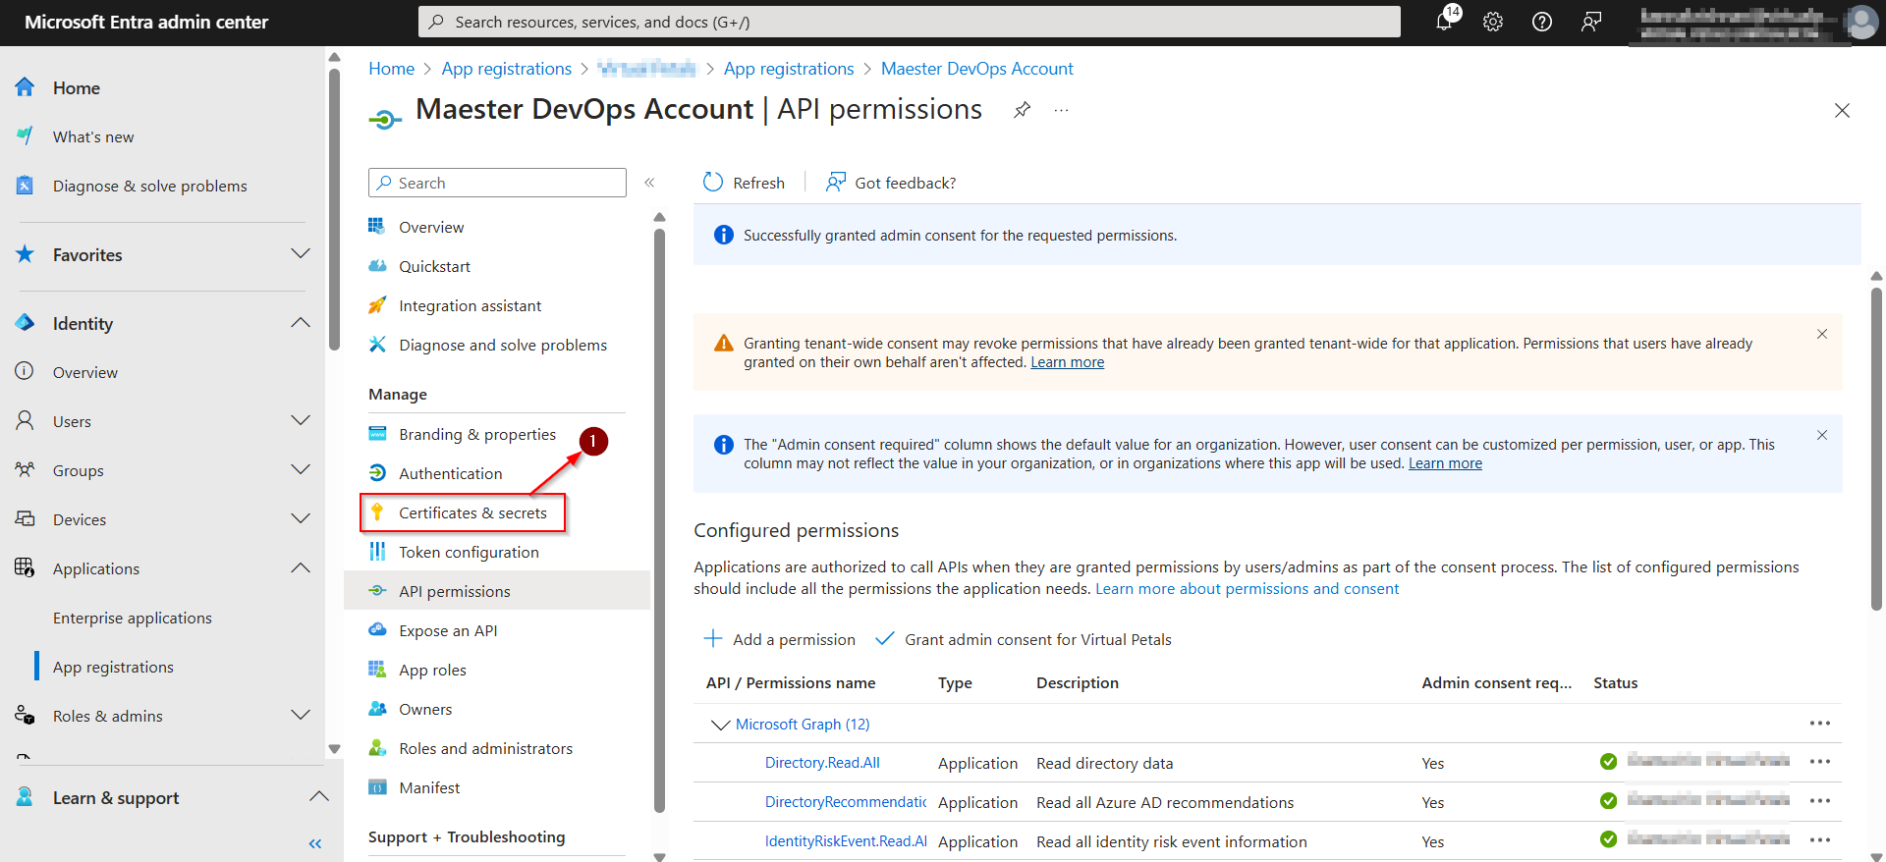The height and width of the screenshot is (862, 1886).
Task: Close the API permissions blade
Action: coord(1842,110)
